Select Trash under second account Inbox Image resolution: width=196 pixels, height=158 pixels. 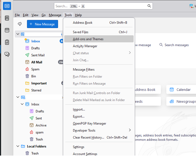[39, 139]
